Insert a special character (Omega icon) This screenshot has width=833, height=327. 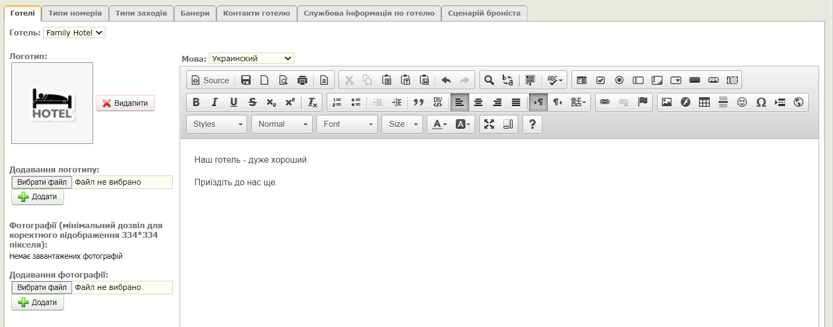[x=761, y=102]
